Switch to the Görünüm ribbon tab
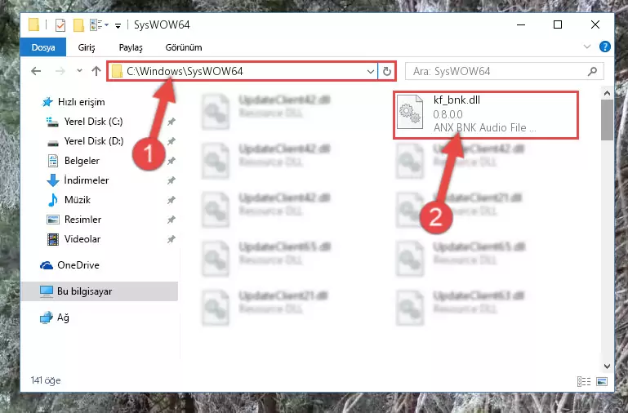The width and height of the screenshot is (628, 413). [x=184, y=47]
